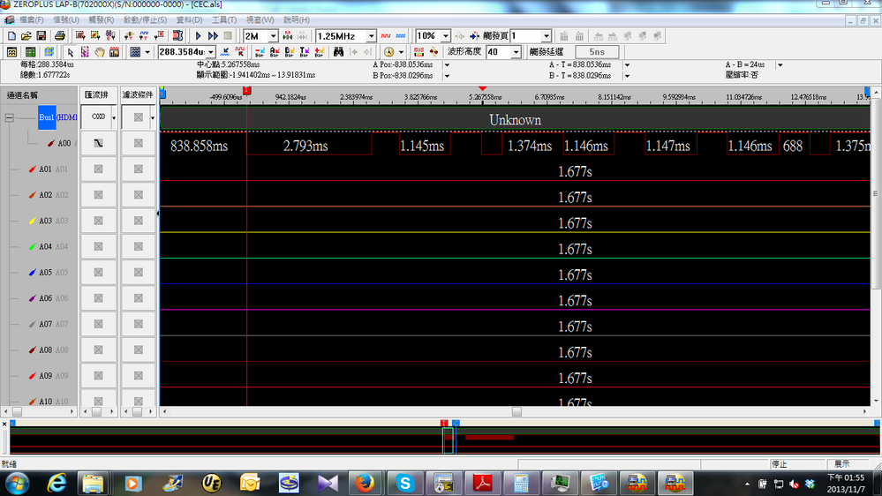This screenshot has height=496, width=882.
Task: Open the A - B = 24us dropdown
Action: [780, 64]
